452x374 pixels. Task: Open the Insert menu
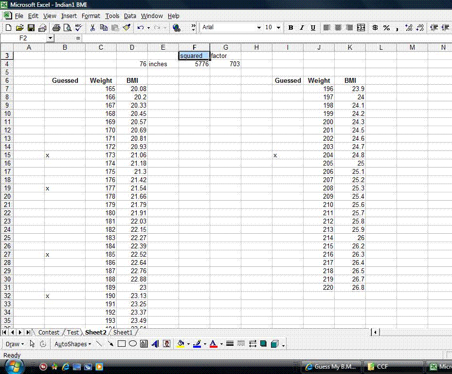(x=69, y=16)
